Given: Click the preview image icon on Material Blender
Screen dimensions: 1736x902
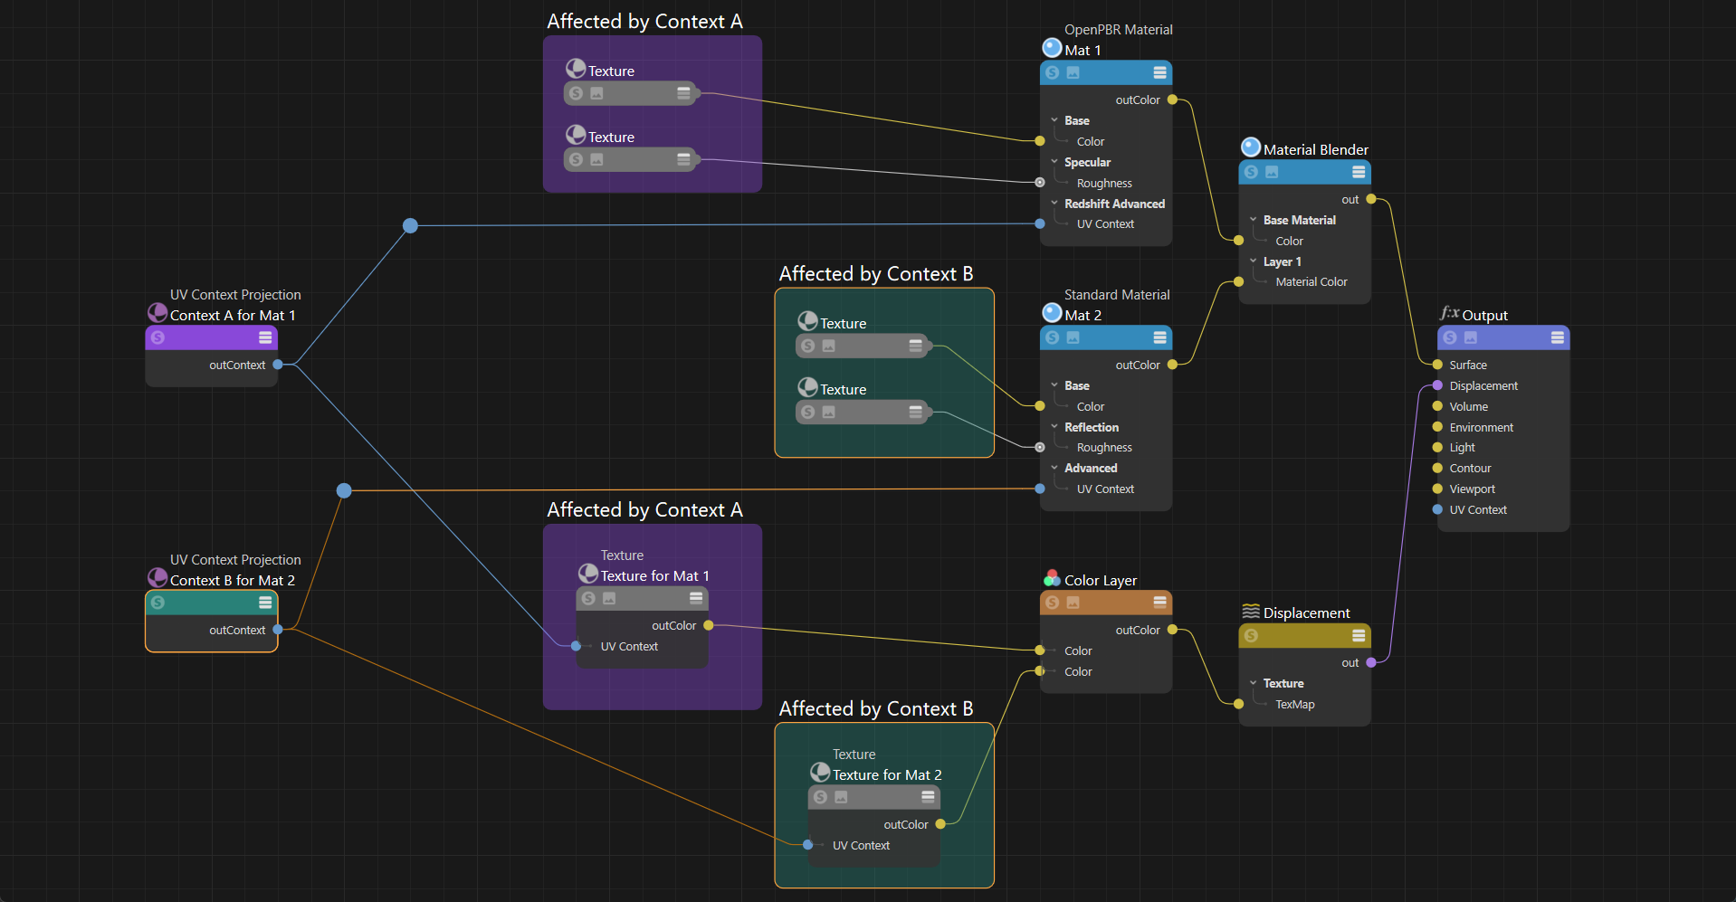Looking at the screenshot, I should click(x=1272, y=172).
